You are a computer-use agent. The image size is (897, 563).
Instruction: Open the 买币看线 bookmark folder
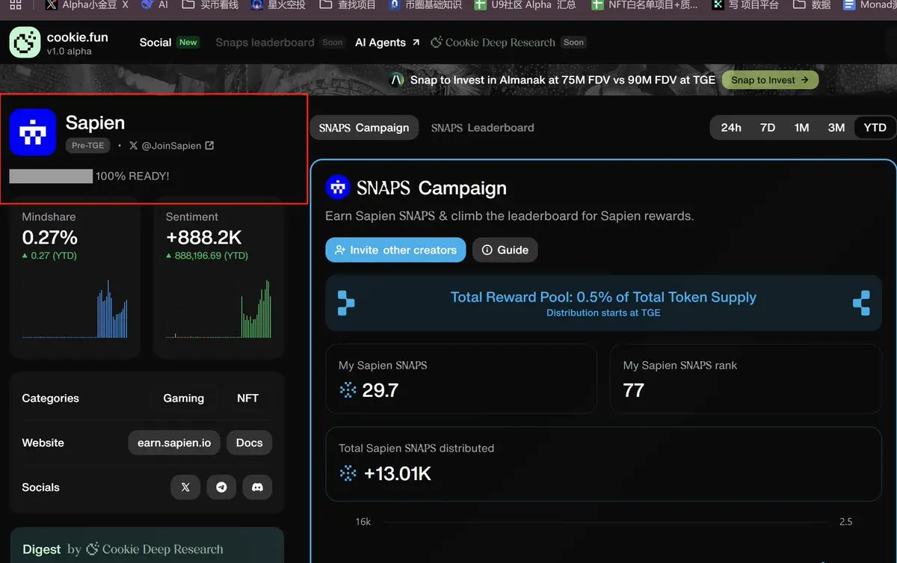[209, 4]
